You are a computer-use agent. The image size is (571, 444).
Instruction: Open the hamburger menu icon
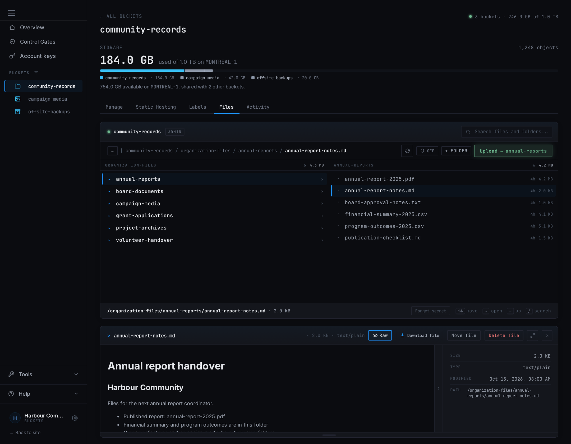pyautogui.click(x=11, y=13)
